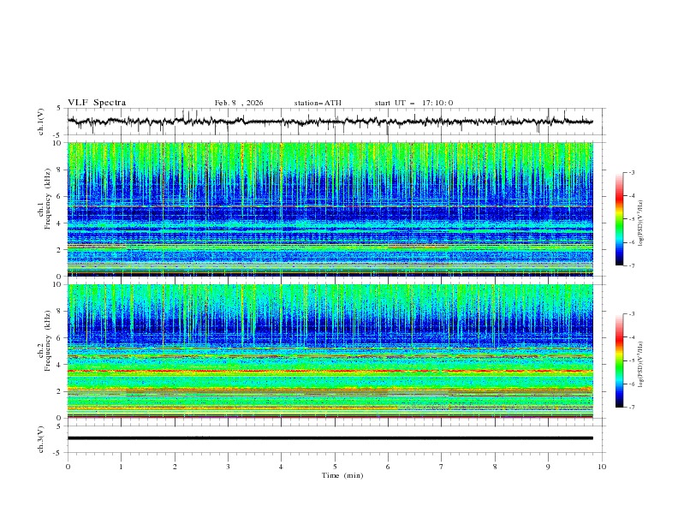Click the "Feb. 8, 2026" date label
The width and height of the screenshot is (678, 524).
click(239, 103)
